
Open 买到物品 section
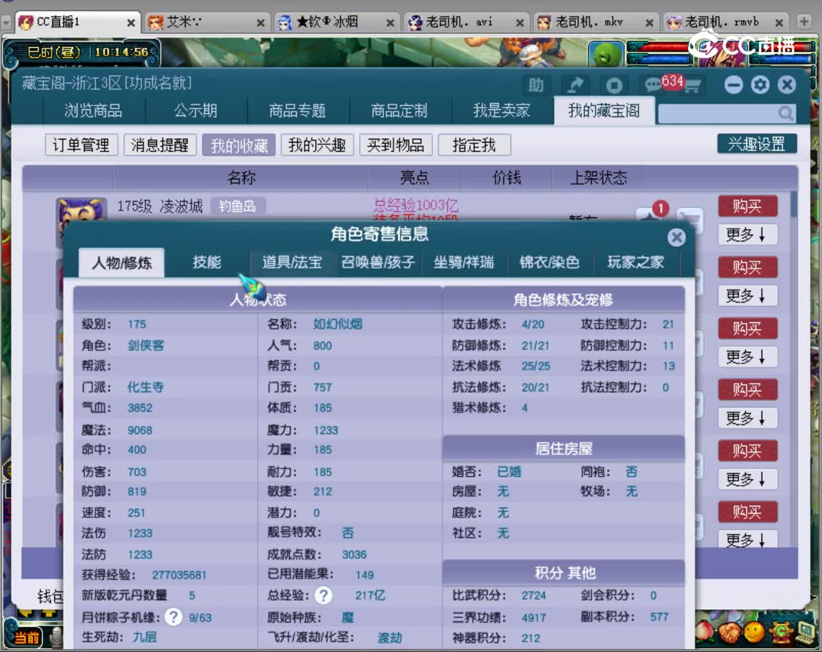396,145
